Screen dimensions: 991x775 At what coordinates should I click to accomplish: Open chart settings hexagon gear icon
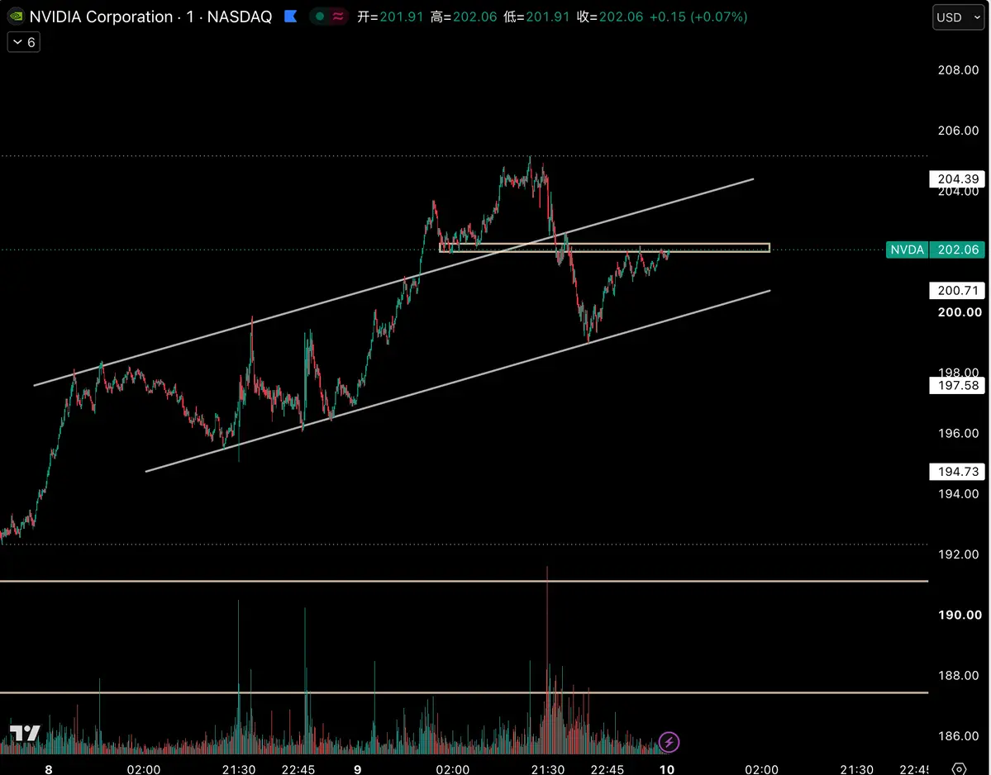pos(959,768)
